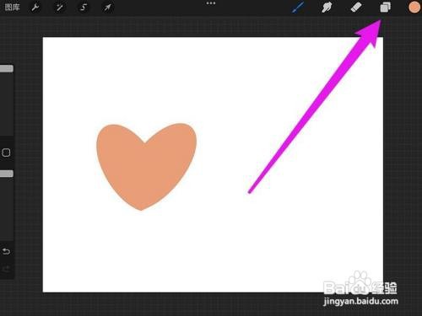Activate the Selection S-shaped tool

84,8
